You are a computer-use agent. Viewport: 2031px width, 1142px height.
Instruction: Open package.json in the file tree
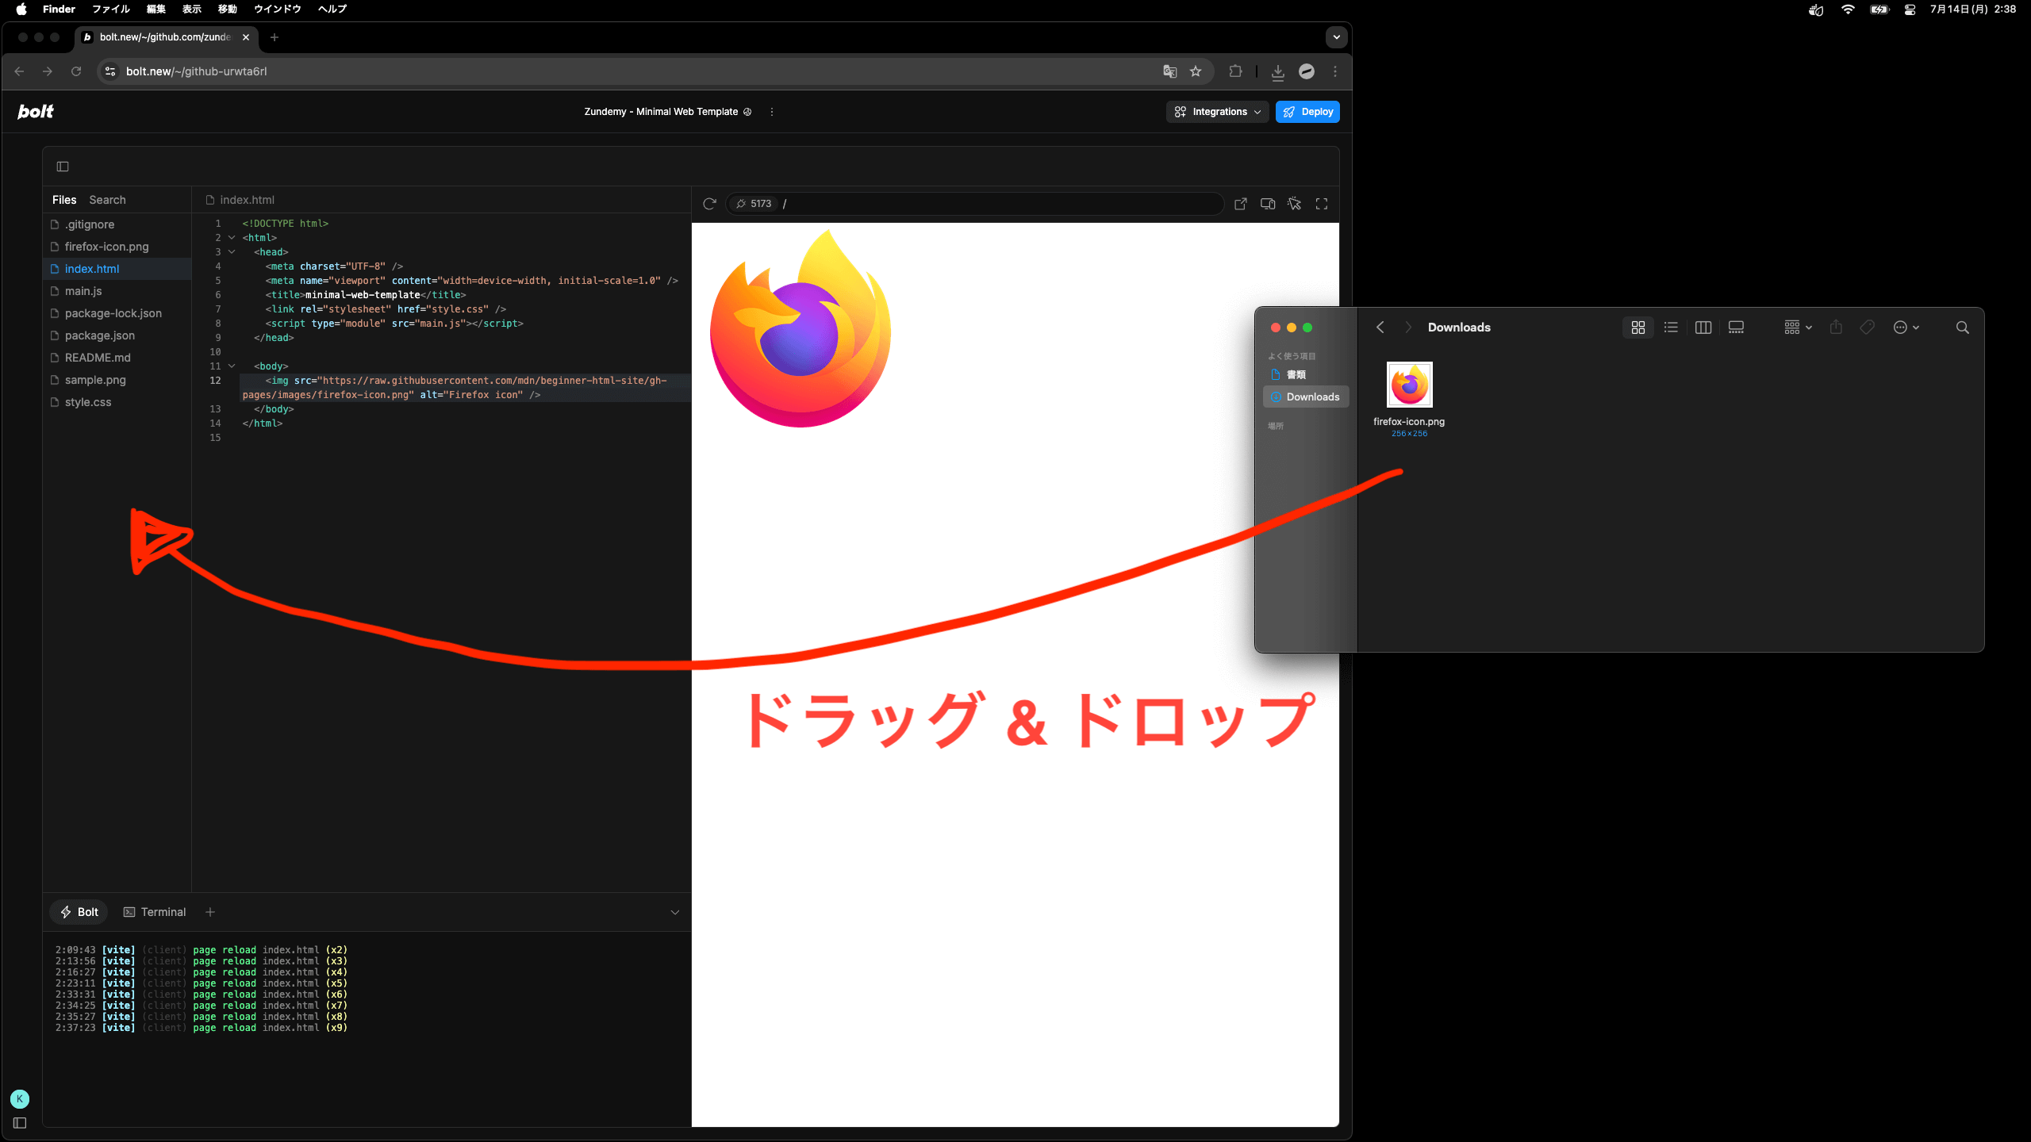coord(117,335)
